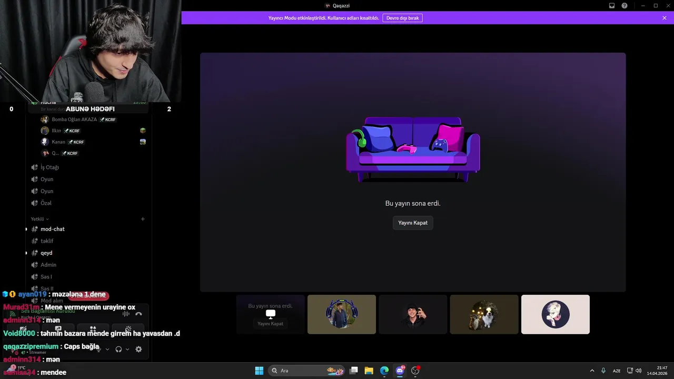Open Task View on the taskbar
The image size is (674, 379).
(x=354, y=371)
